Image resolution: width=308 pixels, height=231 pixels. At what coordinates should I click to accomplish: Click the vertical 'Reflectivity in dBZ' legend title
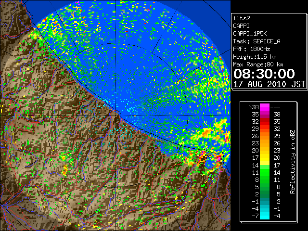(293, 162)
